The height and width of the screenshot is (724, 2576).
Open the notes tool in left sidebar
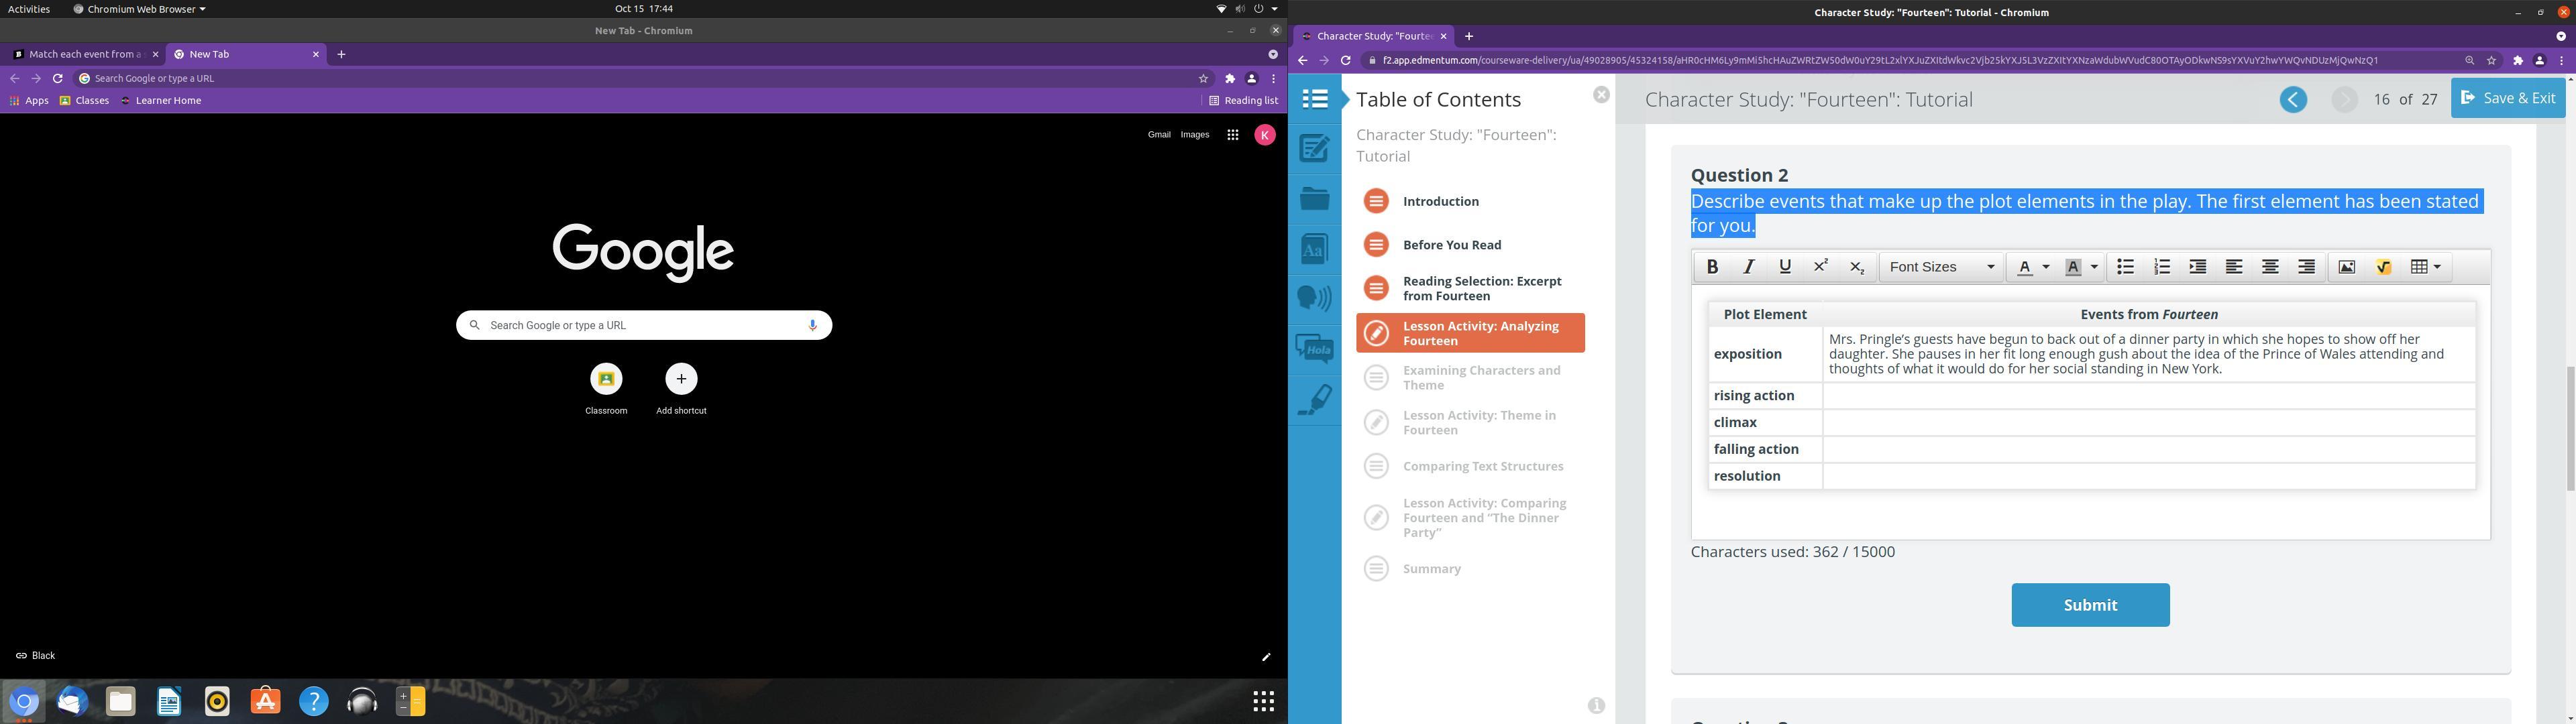pyautogui.click(x=1314, y=150)
